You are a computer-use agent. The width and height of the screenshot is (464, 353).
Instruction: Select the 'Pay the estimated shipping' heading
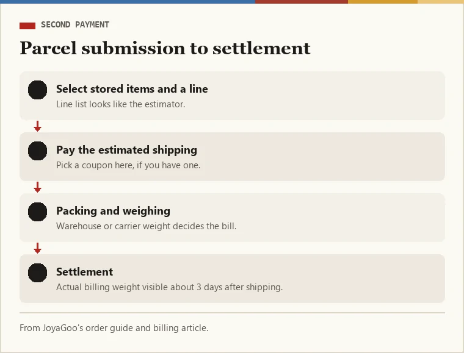coord(126,150)
